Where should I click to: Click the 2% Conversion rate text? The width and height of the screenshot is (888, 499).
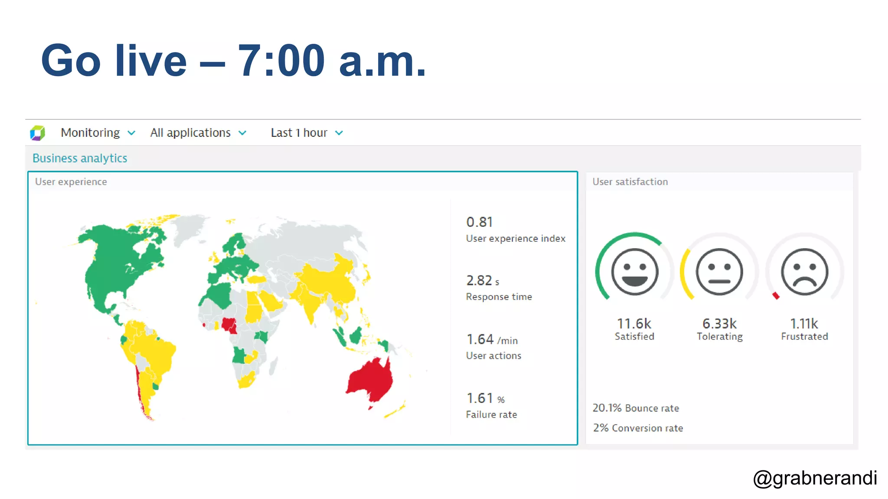click(638, 428)
